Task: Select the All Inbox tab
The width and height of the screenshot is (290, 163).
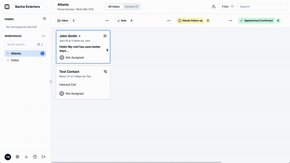Action: coord(114,6)
